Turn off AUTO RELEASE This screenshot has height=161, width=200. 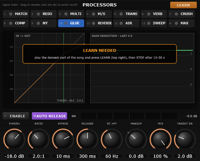pyautogui.click(x=49, y=116)
